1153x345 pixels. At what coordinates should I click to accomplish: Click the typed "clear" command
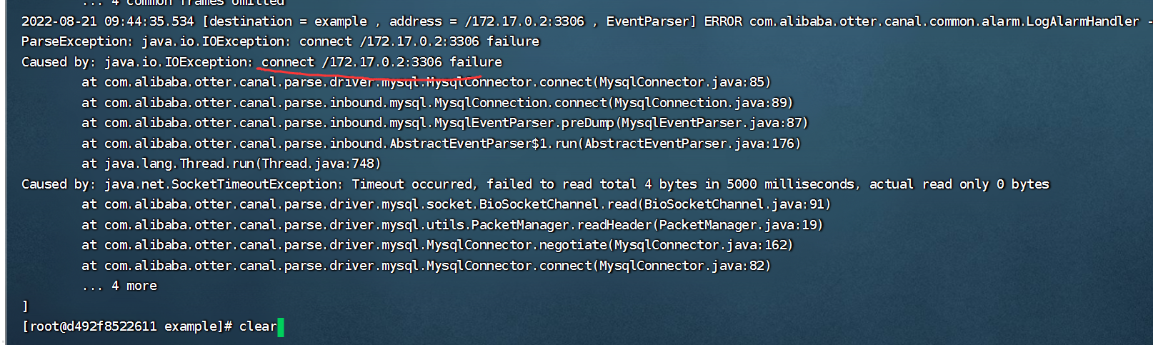coord(257,326)
